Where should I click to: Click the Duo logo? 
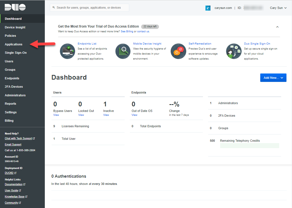pos(15,7)
